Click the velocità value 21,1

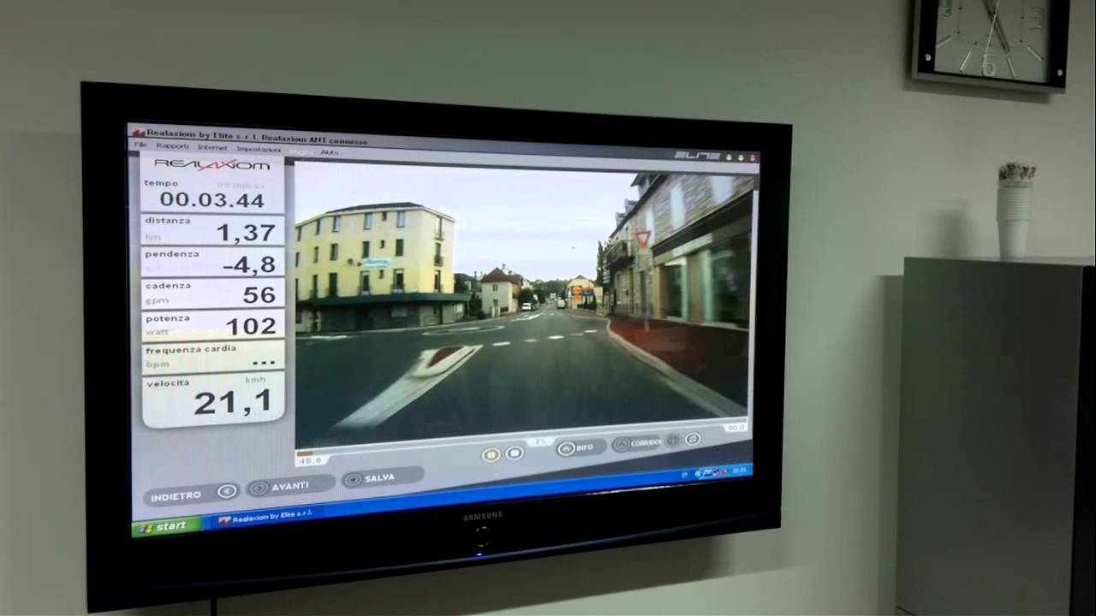tap(232, 402)
